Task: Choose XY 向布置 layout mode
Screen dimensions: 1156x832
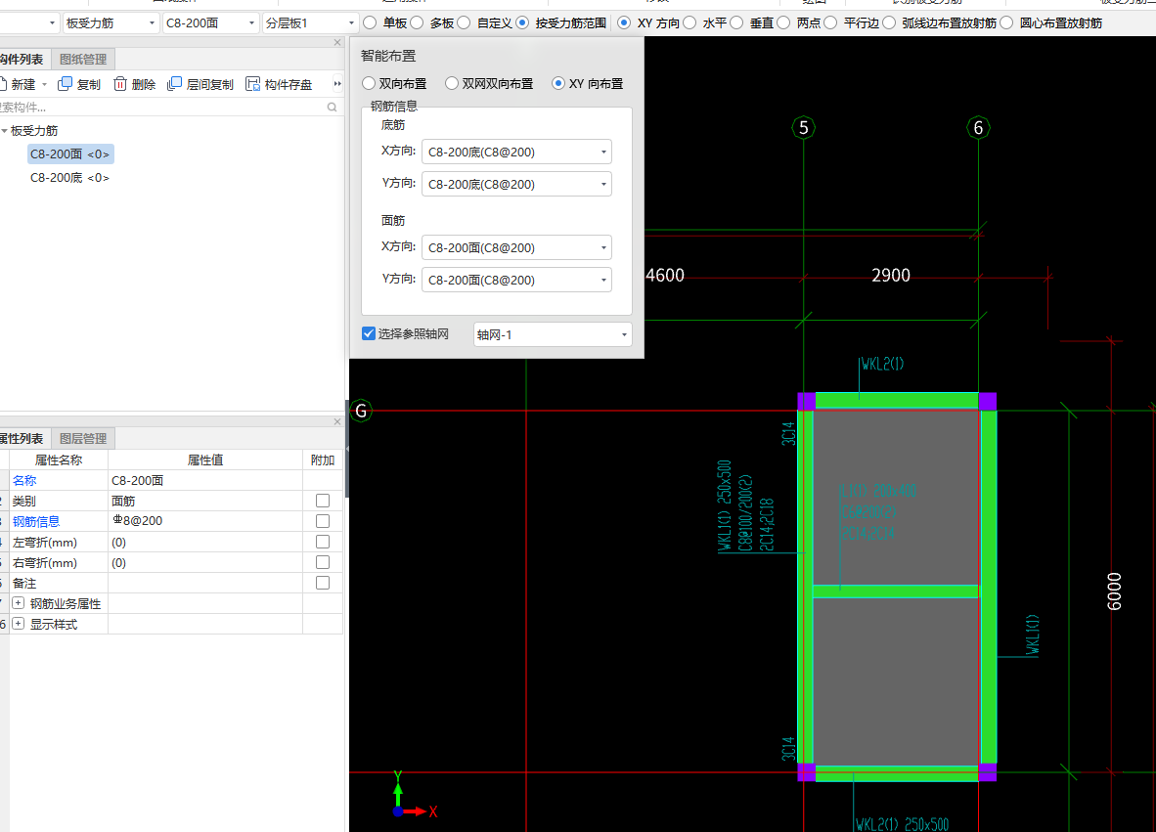Action: (x=558, y=83)
